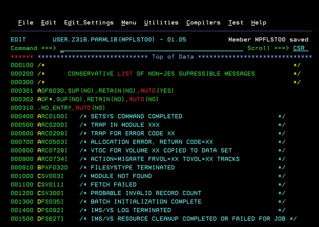
Task: Click line number 000100
Action: [22, 65]
